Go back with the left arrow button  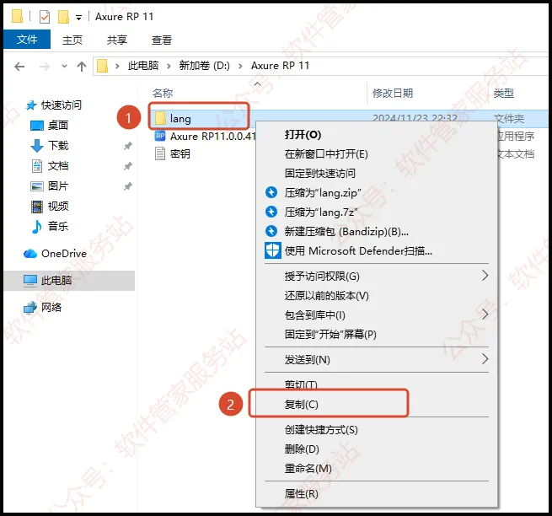[x=19, y=67]
